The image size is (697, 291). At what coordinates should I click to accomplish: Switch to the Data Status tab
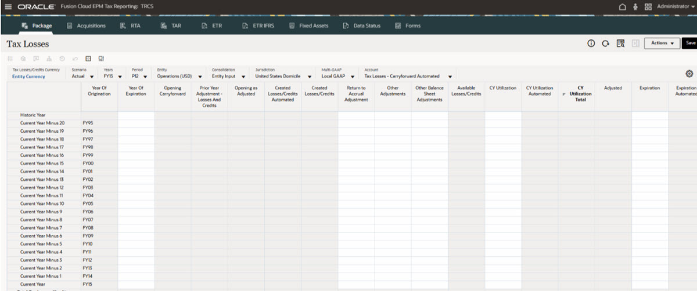[362, 26]
